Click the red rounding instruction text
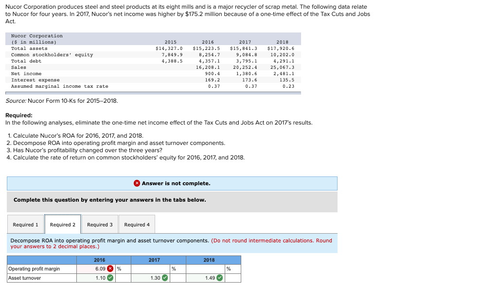Image resolution: width=482 pixels, height=286 pixels. click(171, 243)
